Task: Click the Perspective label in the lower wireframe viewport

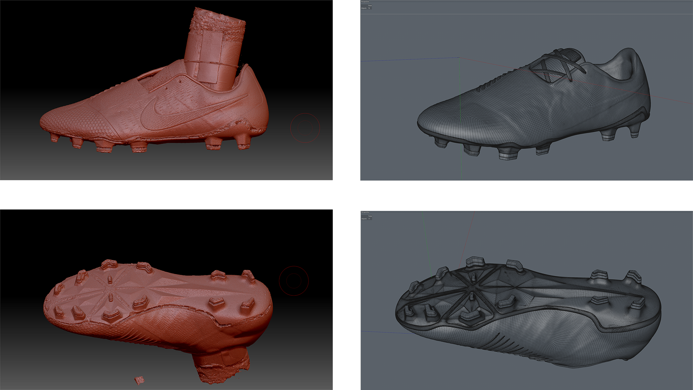Action: (365, 212)
